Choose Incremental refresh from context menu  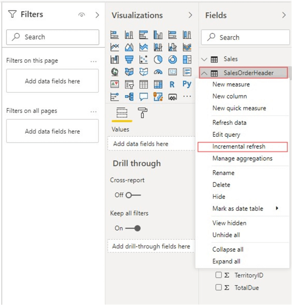click(x=238, y=147)
